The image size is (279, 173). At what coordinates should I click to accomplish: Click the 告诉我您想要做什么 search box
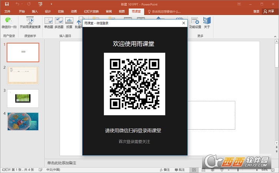pyautogui.click(x=164, y=12)
